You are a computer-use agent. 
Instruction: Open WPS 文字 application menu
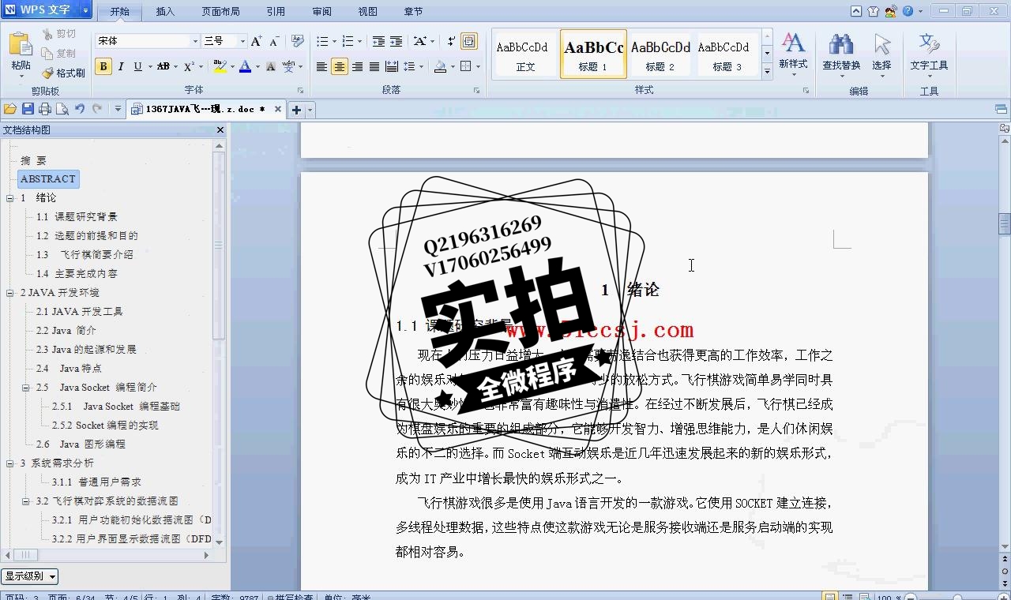pyautogui.click(x=47, y=10)
